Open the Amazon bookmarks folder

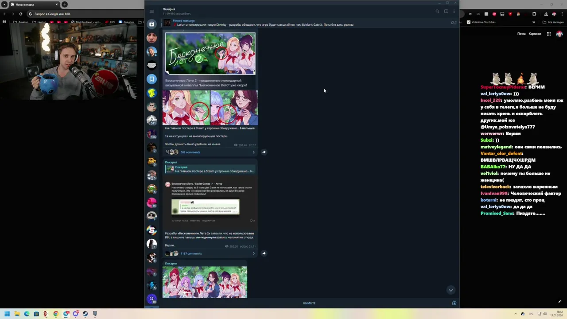point(21,22)
